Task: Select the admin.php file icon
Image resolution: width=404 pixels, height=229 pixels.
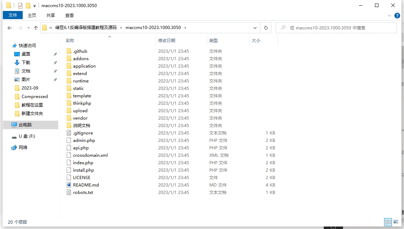Action: tap(69, 140)
